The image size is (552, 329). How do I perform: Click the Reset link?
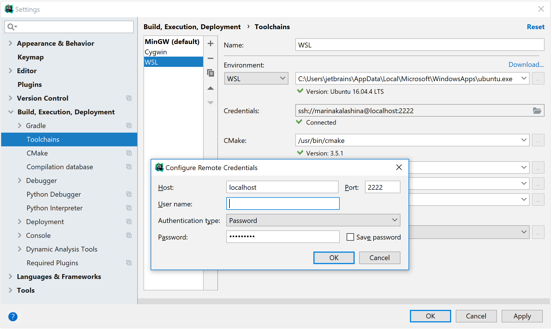(x=535, y=27)
